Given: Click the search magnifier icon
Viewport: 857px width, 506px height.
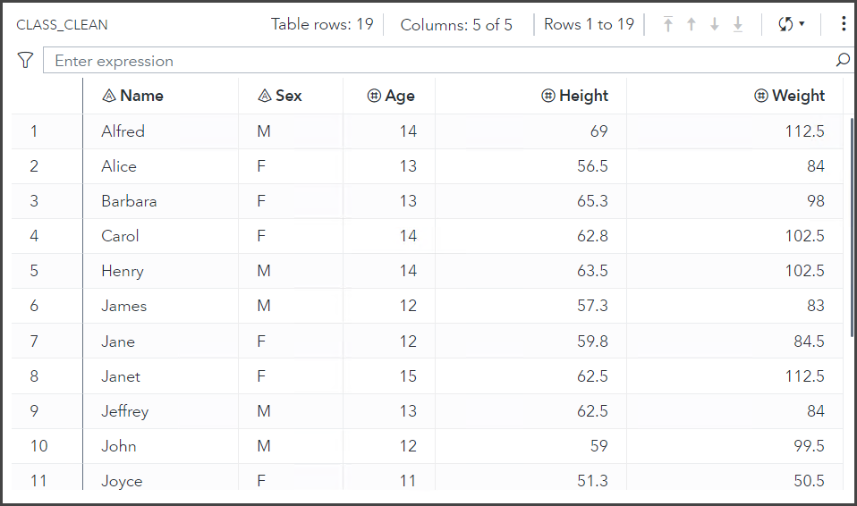Looking at the screenshot, I should (x=842, y=61).
